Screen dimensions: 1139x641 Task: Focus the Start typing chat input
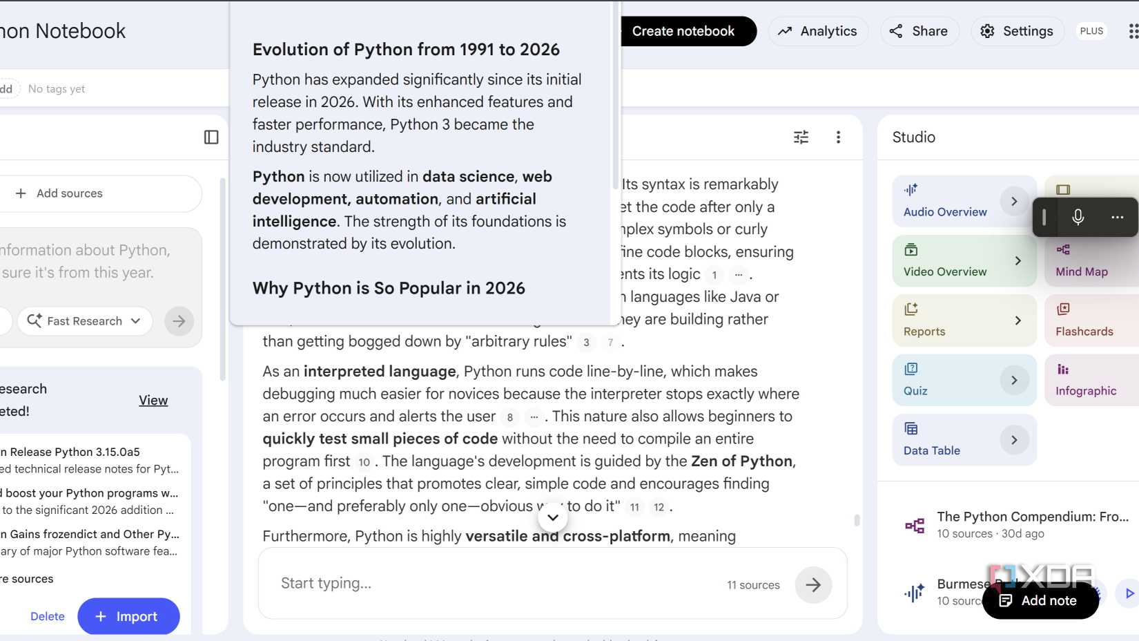coord(497,584)
